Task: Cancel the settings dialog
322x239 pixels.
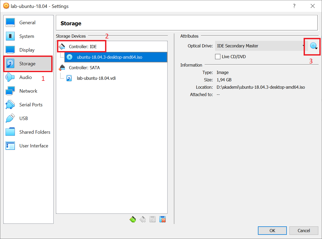Action: [x=304, y=231]
